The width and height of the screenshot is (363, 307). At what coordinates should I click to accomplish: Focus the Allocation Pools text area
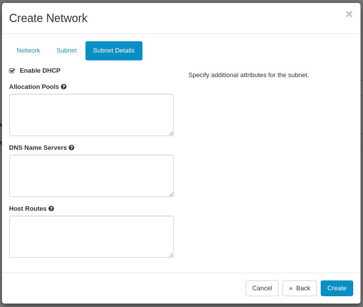(x=91, y=115)
